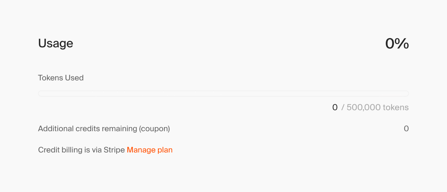Click the slash separator before 500,000
Screen dimensions: 447x192
click(343, 108)
